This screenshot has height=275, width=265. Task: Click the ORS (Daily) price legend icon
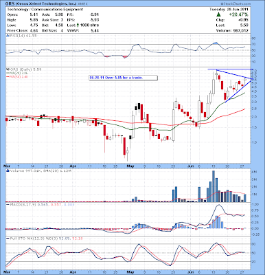(x=8, y=69)
